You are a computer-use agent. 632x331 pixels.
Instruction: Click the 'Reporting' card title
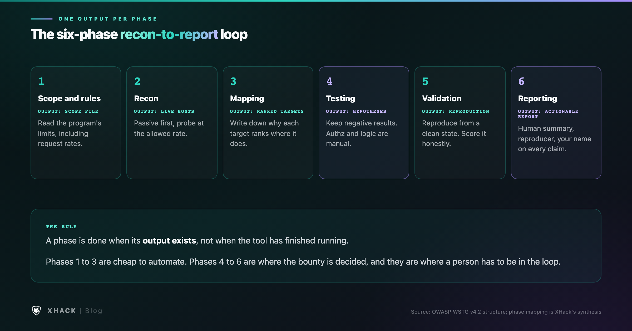[537, 98]
